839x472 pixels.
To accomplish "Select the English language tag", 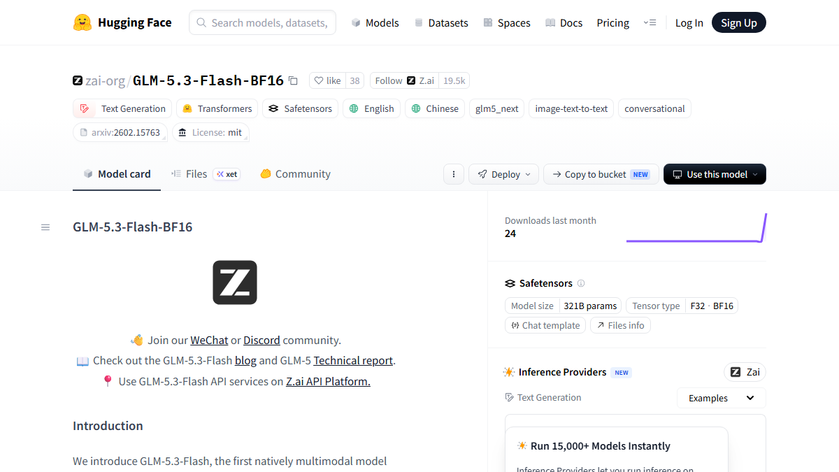I will pos(371,108).
